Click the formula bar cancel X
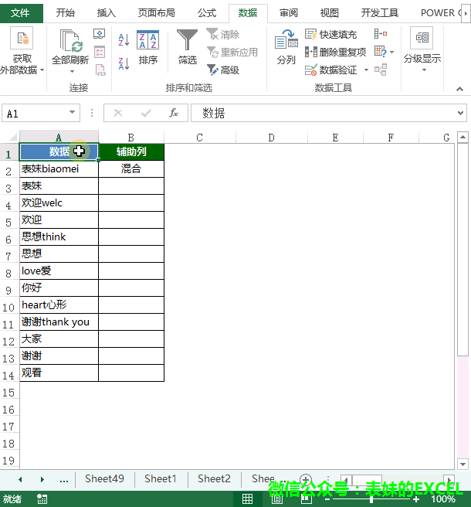Screen dimensions: 471x507 tap(118, 113)
